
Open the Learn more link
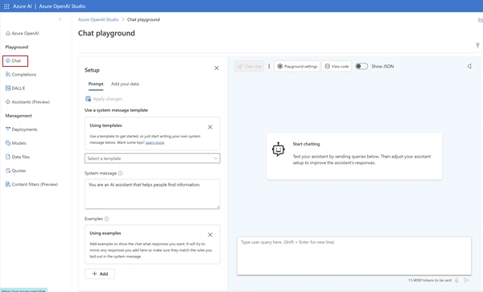click(x=155, y=142)
